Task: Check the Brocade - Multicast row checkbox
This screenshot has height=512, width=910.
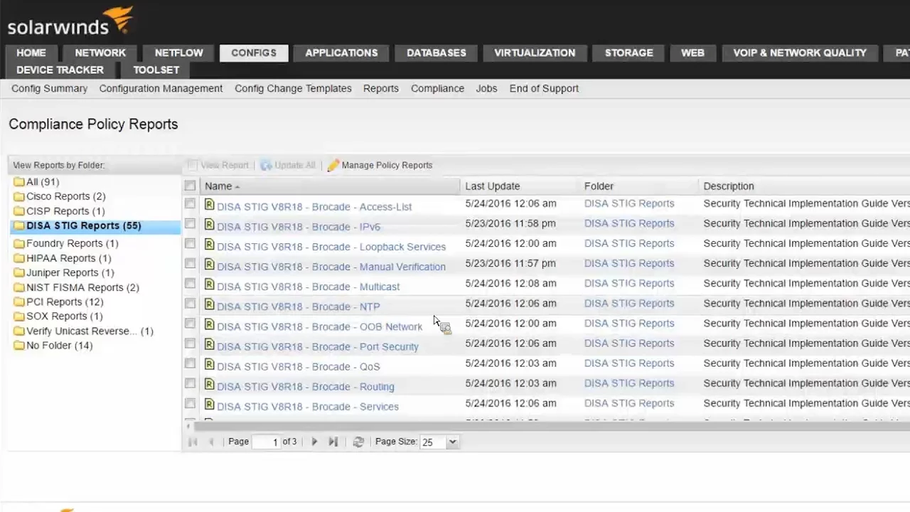Action: pyautogui.click(x=190, y=283)
